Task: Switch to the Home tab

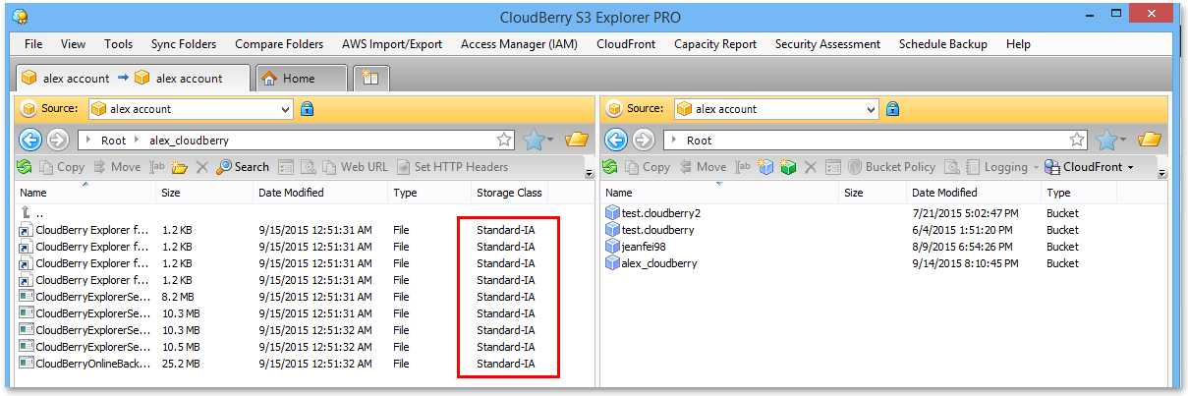Action: (x=300, y=79)
